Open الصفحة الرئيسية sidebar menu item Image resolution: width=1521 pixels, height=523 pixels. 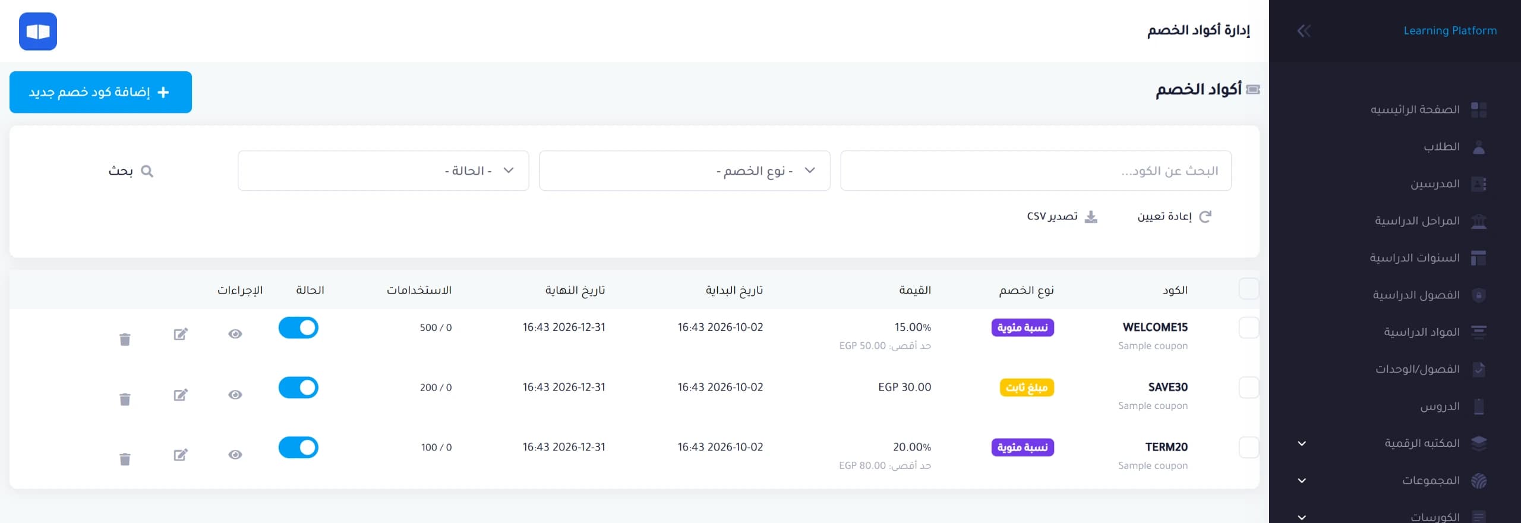point(1395,110)
